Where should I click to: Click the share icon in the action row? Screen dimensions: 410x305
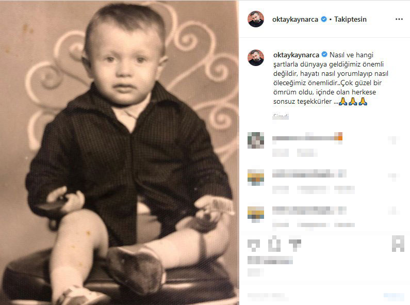(x=295, y=243)
